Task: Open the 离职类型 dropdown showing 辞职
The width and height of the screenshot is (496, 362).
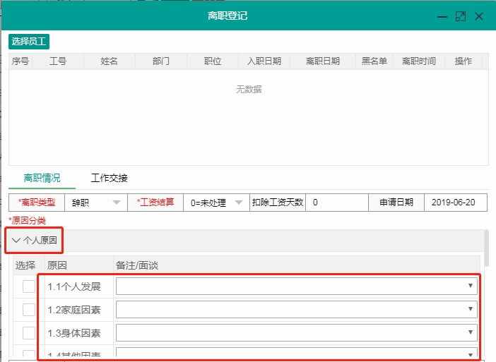Action: (x=95, y=203)
